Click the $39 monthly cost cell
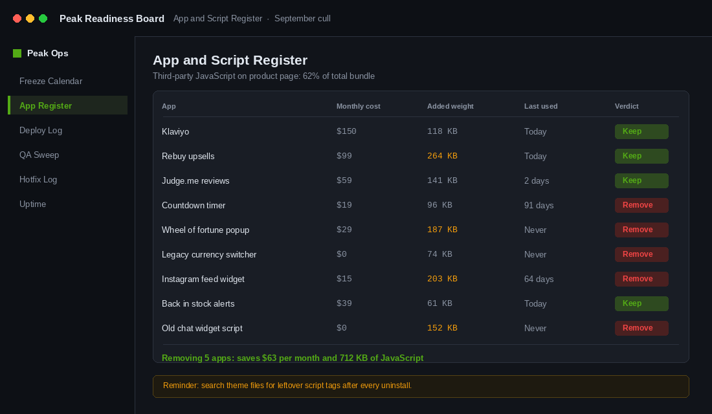The width and height of the screenshot is (712, 414). pyautogui.click(x=344, y=303)
